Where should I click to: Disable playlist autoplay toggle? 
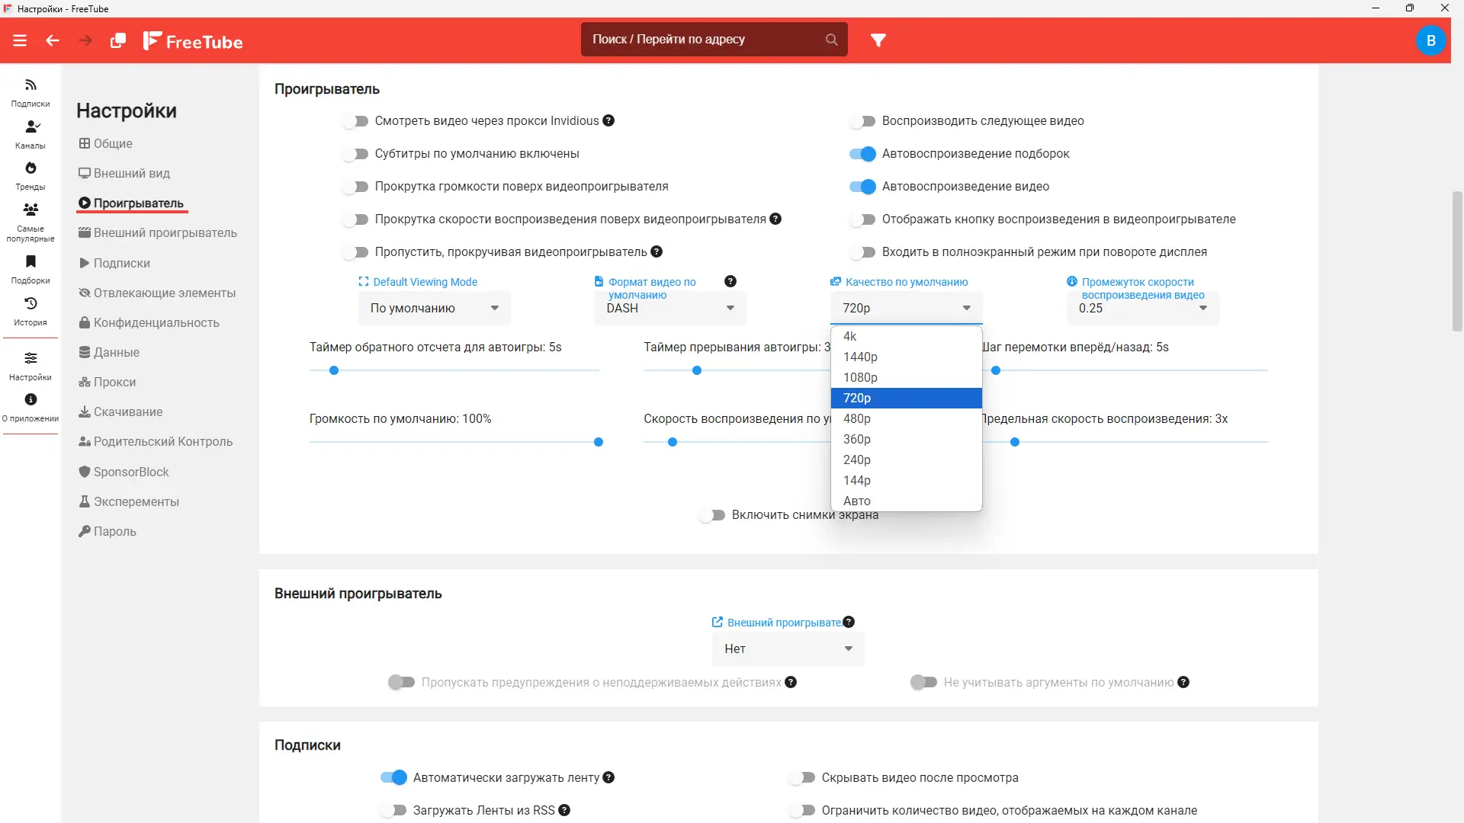pos(862,154)
